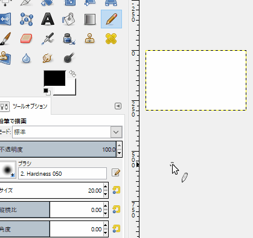Select the Dodge/Burn tool
The width and height of the screenshot is (253, 238).
point(69,57)
